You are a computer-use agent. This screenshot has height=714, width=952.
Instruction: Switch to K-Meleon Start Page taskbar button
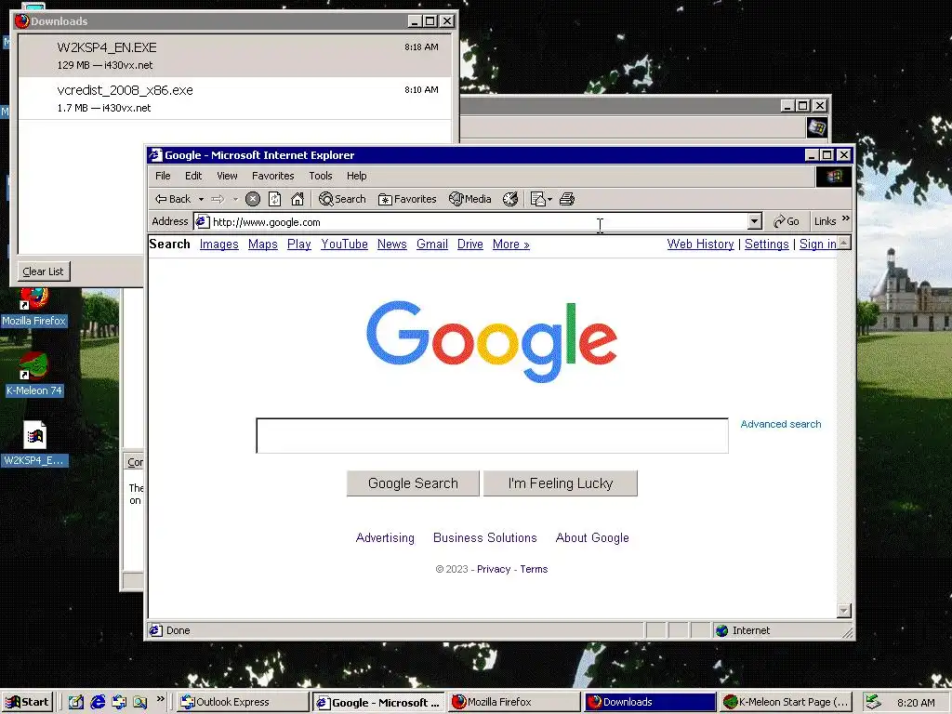point(787,703)
